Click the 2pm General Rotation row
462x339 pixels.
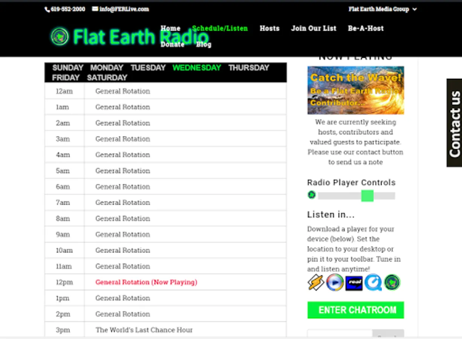tap(165, 314)
